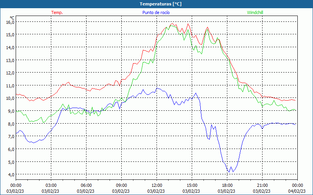
Task: Click the 14,0 y-axis value
Action: click(10, 47)
